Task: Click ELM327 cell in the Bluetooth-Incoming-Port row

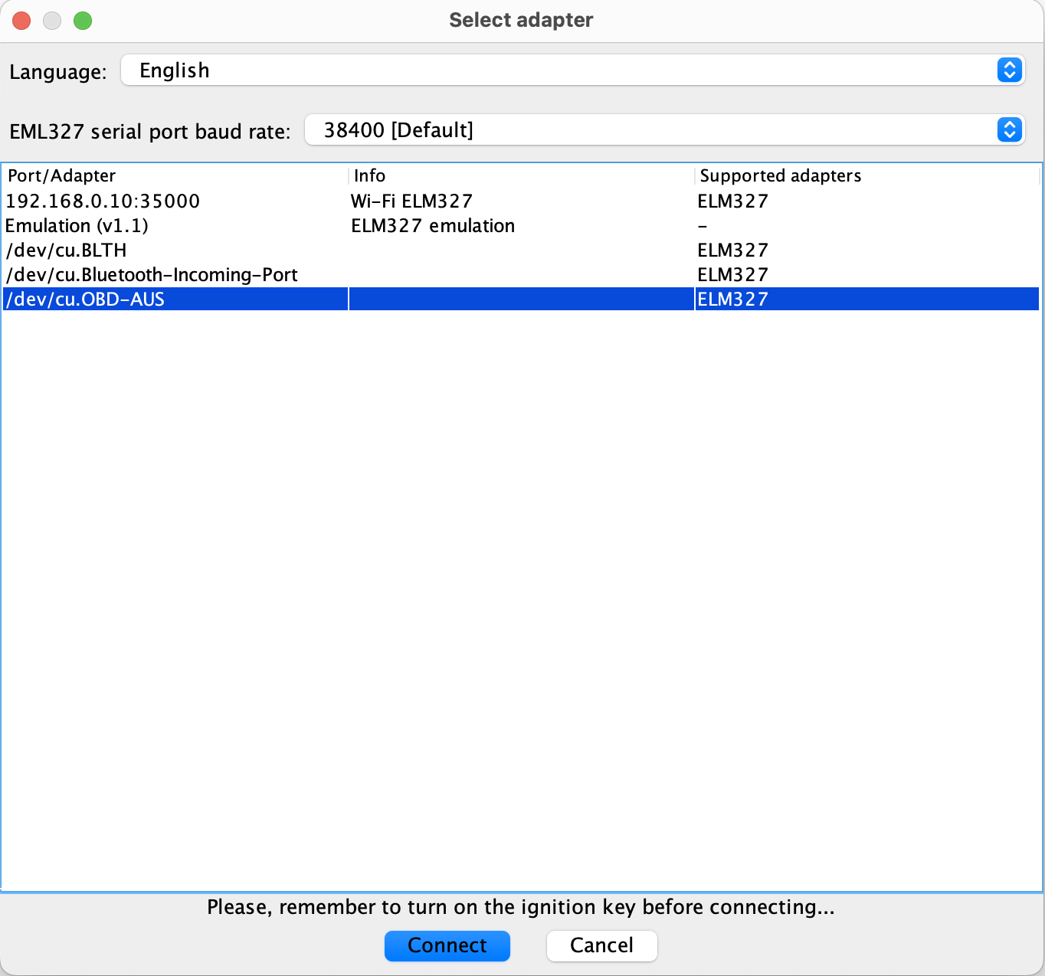Action: pos(867,274)
